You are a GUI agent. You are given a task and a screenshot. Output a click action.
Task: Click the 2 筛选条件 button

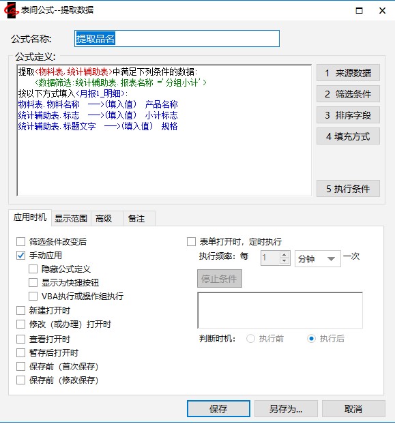[x=348, y=94]
